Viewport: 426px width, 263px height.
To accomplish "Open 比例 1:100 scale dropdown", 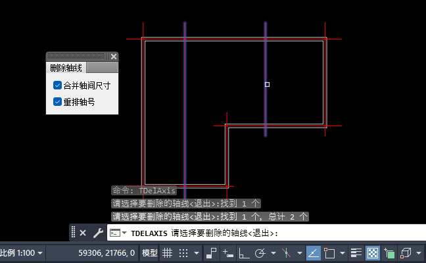I will (21, 253).
